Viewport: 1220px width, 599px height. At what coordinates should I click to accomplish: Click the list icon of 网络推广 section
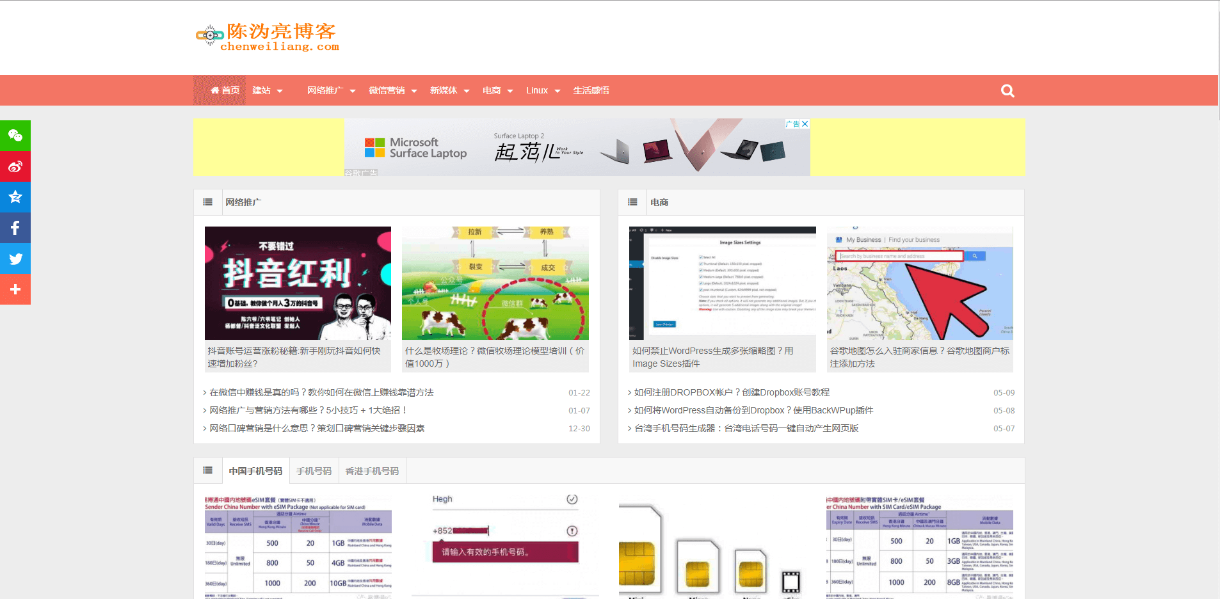[x=207, y=202]
